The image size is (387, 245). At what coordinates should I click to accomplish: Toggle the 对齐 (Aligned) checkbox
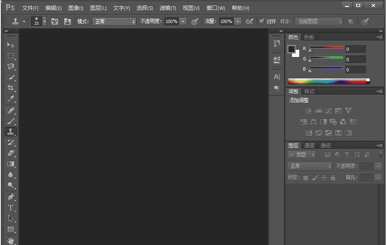pos(261,21)
